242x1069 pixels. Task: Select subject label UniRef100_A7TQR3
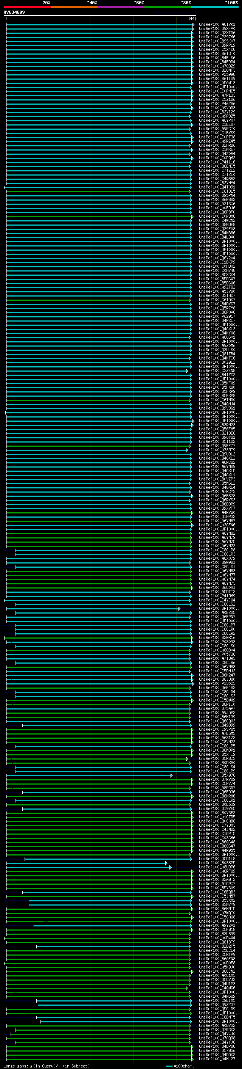(x=217, y=659)
